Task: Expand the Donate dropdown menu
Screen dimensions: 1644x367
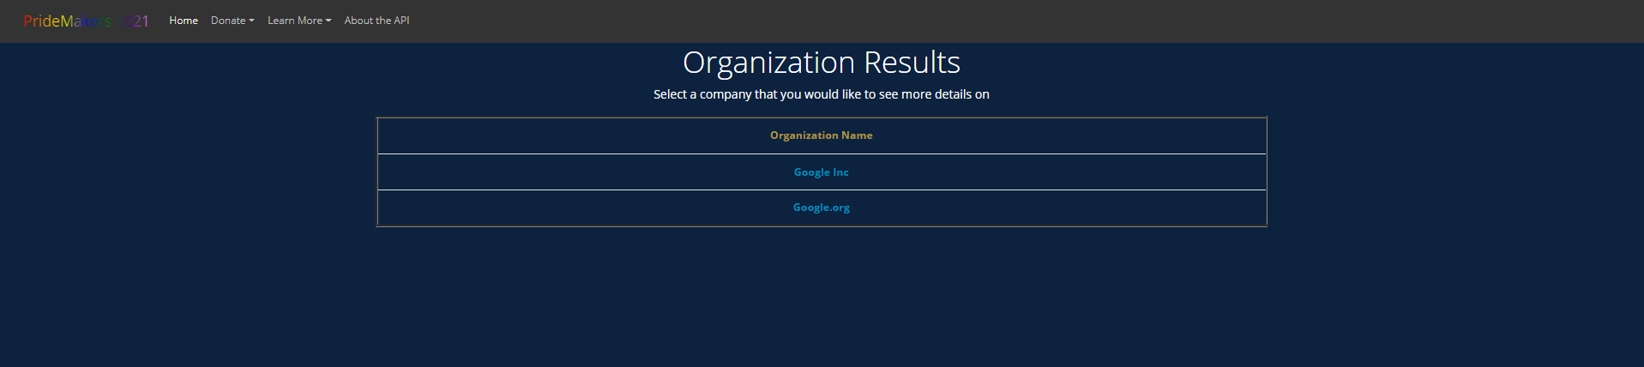Action: tap(232, 21)
